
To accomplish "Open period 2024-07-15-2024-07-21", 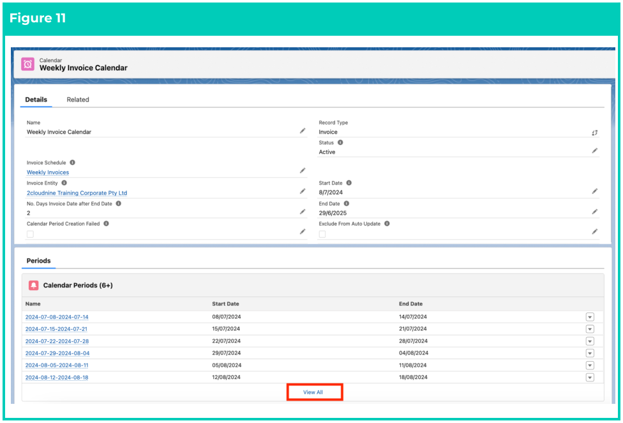I will 56,329.
